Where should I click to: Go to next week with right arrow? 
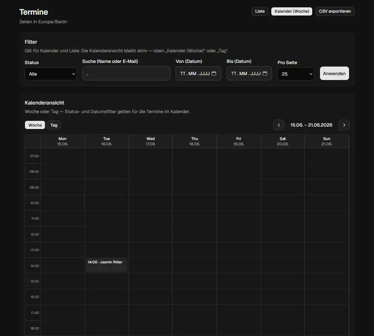(344, 125)
